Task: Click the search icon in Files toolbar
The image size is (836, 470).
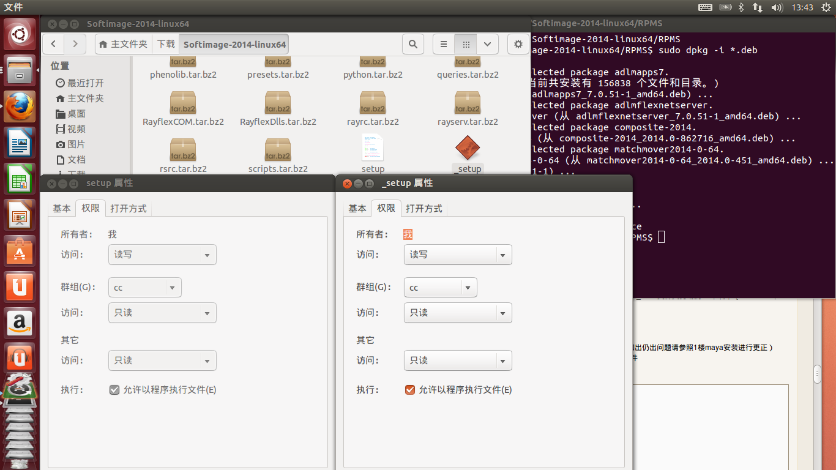Action: [413, 44]
